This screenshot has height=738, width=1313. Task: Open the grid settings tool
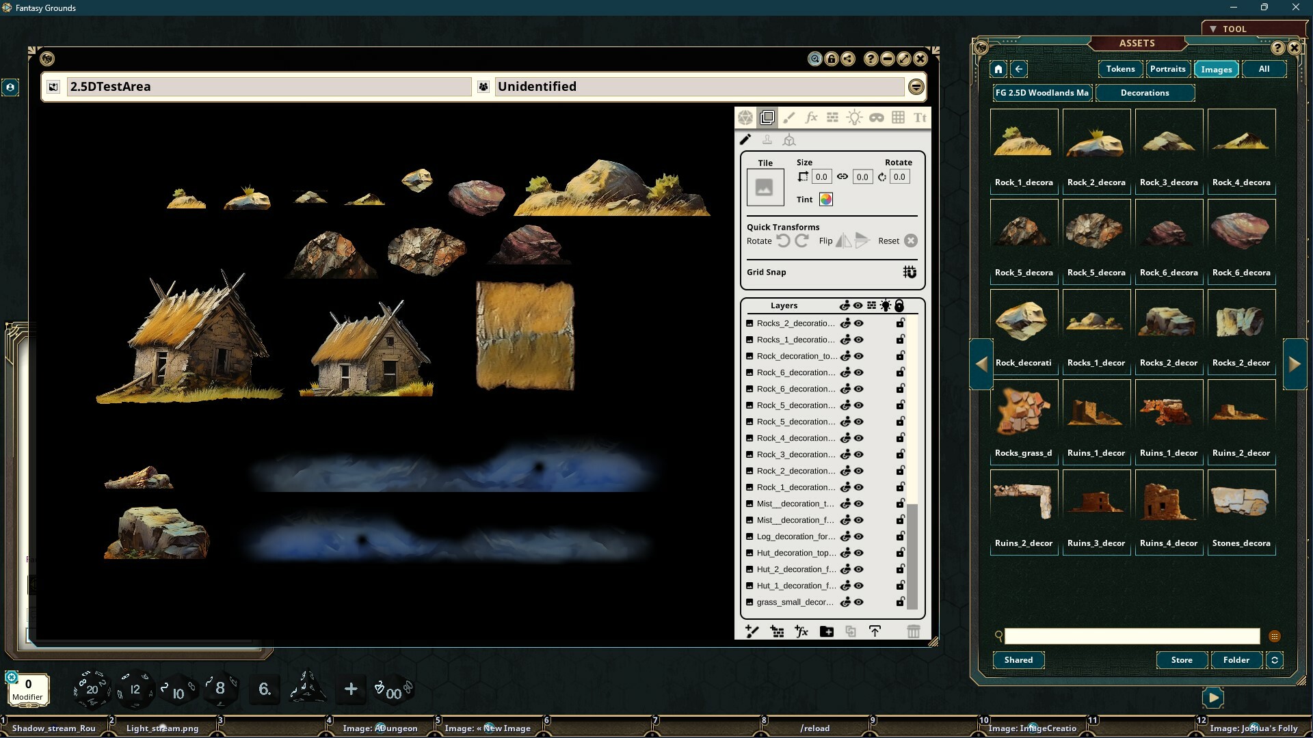point(899,117)
